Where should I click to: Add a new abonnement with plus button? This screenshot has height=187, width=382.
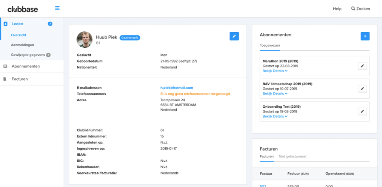click(365, 36)
